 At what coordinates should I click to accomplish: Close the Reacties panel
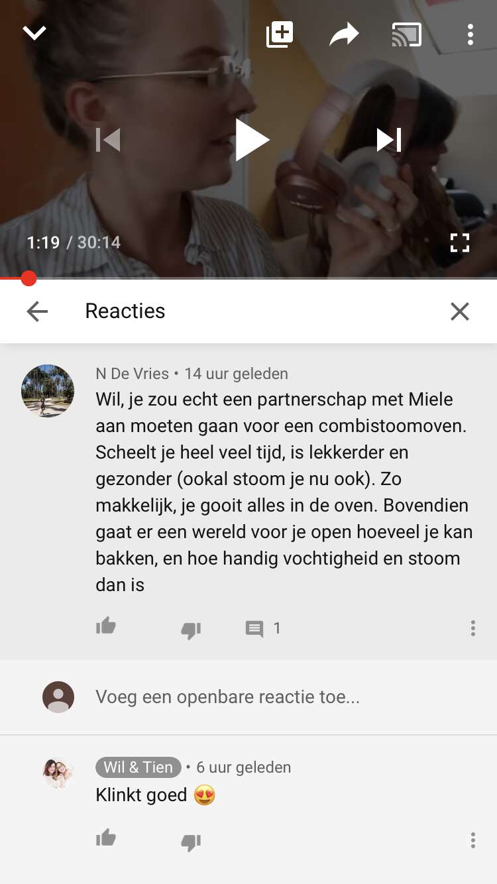pos(460,311)
